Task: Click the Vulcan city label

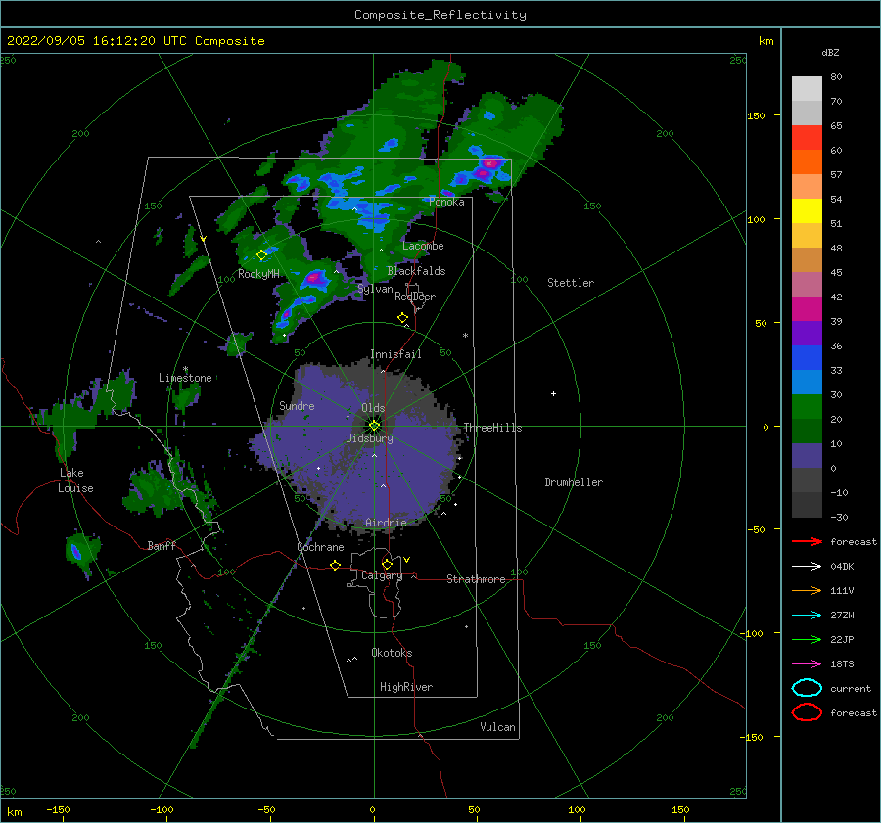Action: click(498, 727)
